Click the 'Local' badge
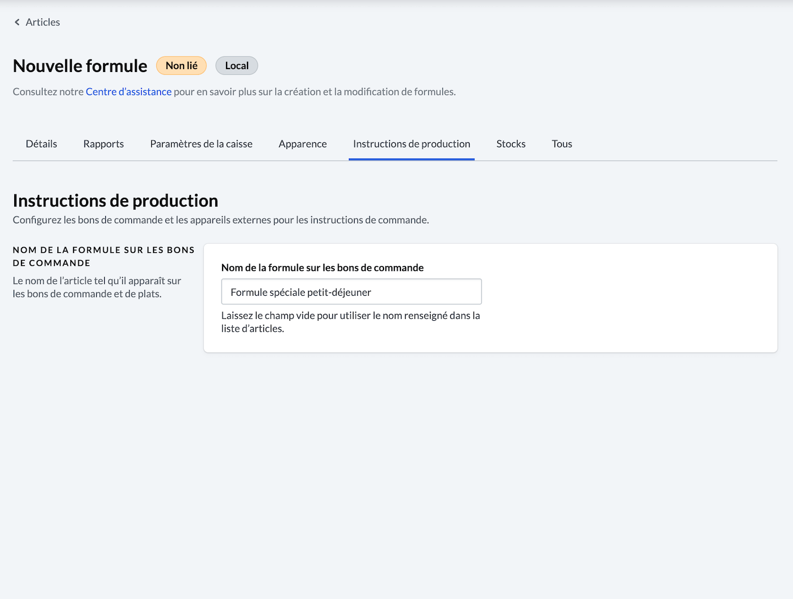This screenshot has width=793, height=599. [x=237, y=66]
